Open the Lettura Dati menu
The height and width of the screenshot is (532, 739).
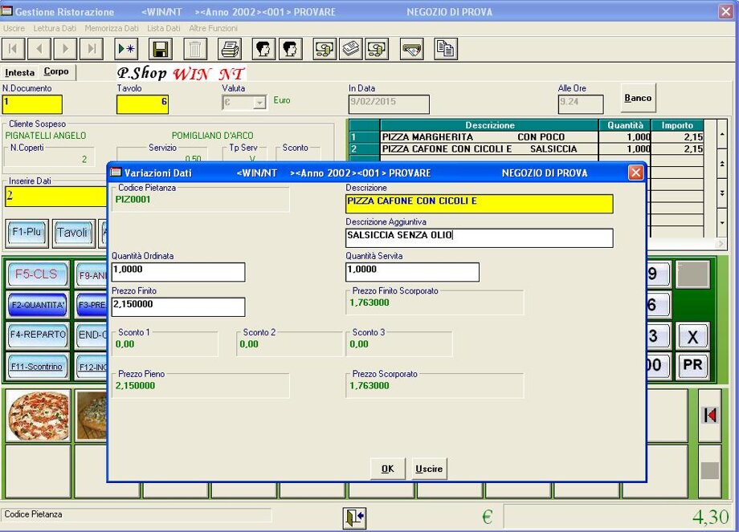55,28
